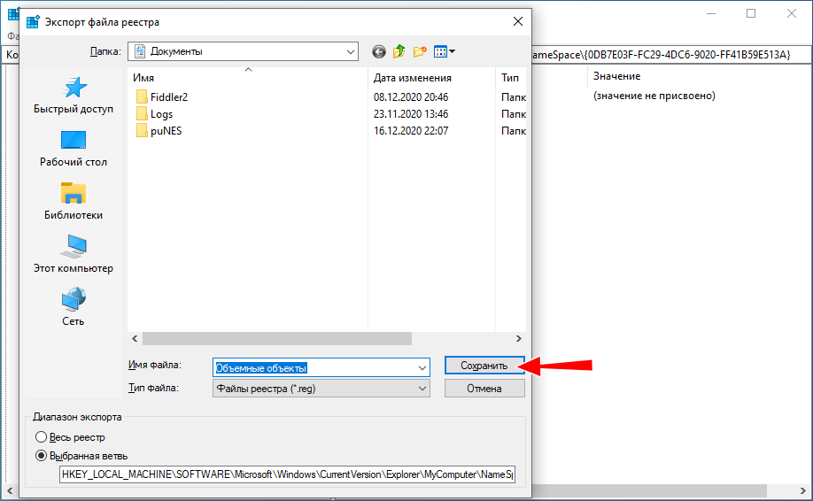Expand the Папка folder dropdown
The image size is (813, 501).
[351, 51]
